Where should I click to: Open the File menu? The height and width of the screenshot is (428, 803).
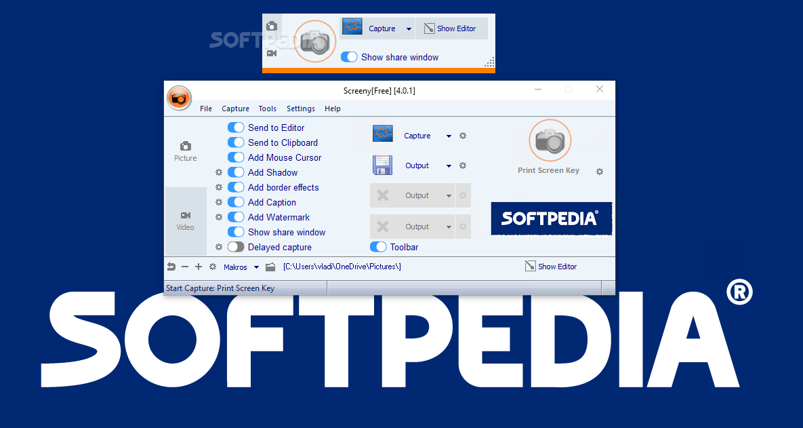[x=206, y=109]
